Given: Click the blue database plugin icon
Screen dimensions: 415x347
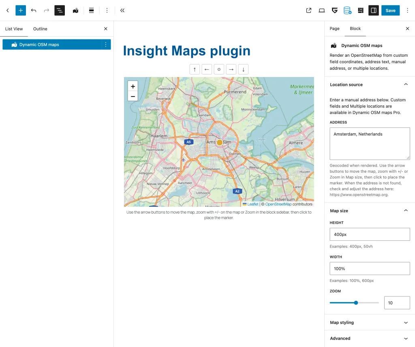Looking at the screenshot, I should click(347, 10).
